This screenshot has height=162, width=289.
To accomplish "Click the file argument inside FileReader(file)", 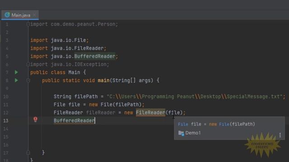I will pos(174,112).
